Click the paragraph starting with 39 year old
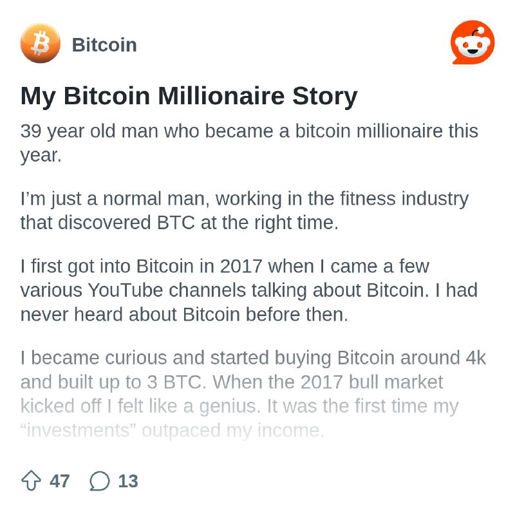Image resolution: width=515 pixels, height=515 pixels. tap(249, 143)
